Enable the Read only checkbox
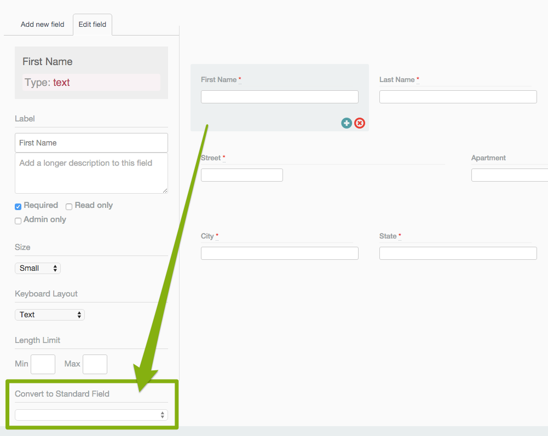Image resolution: width=548 pixels, height=436 pixels. pos(69,206)
